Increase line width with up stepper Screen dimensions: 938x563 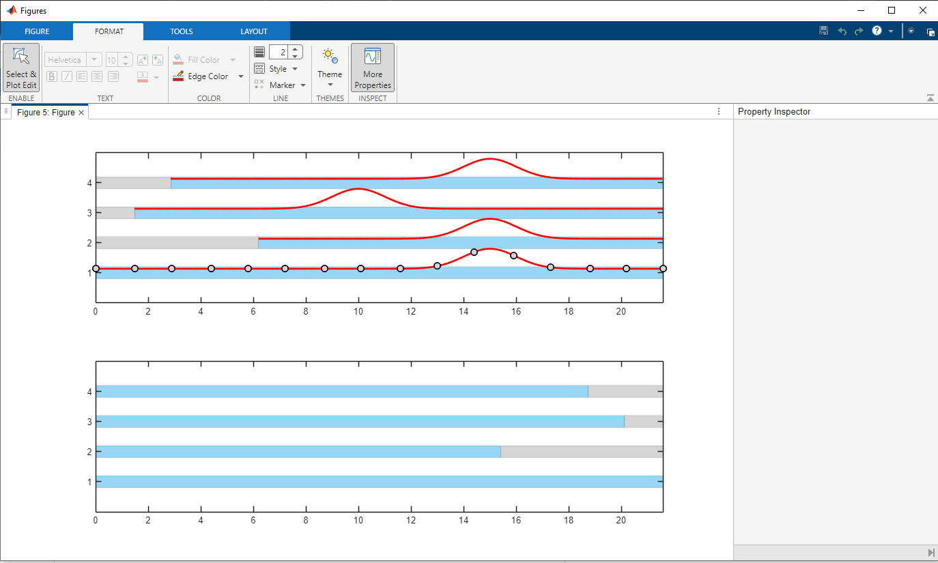pos(295,48)
